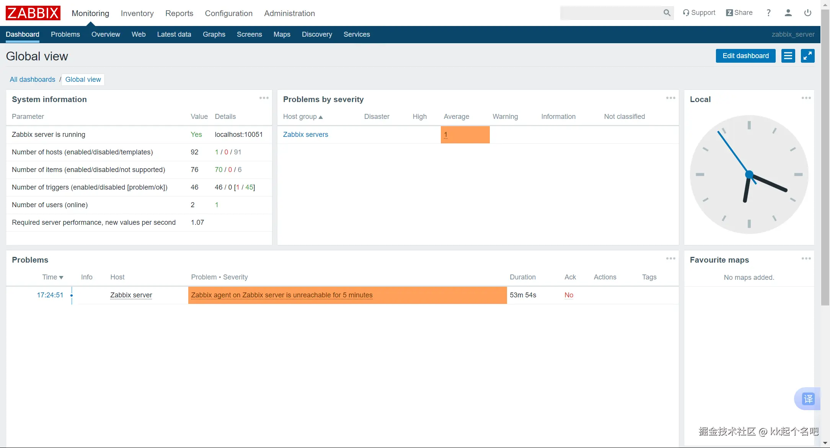Screen dimensions: 830x448
Task: Click the sign out power icon
Action: (808, 13)
